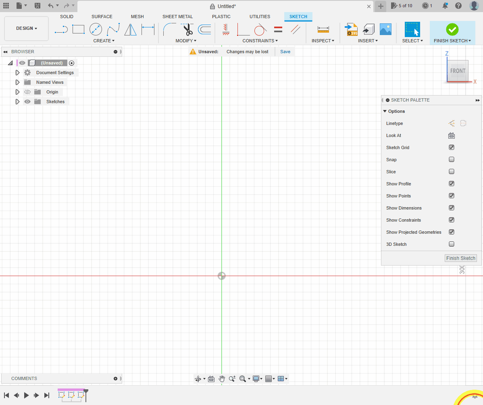The height and width of the screenshot is (405, 483).
Task: Expand the Document Settings tree node
Action: click(x=17, y=73)
